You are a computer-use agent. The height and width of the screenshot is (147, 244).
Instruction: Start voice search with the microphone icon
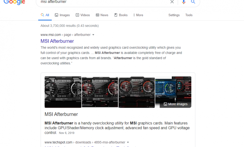(184, 2)
